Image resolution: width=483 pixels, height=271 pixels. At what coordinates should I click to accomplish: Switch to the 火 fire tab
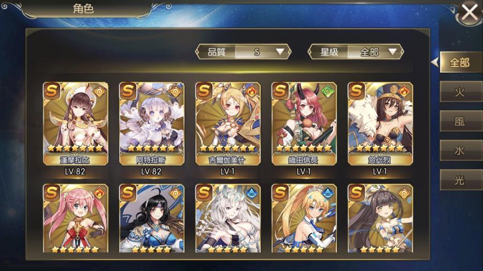[x=461, y=92]
